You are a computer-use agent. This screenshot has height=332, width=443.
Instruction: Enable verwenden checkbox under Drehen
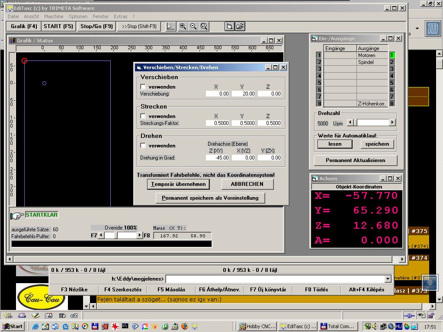coord(143,145)
